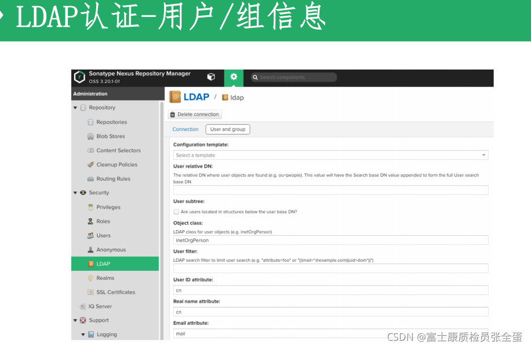
Task: Switch to the Connection tab
Action: pos(185,129)
